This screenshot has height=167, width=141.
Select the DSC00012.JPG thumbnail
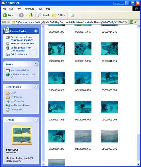pyautogui.click(x=83, y=48)
